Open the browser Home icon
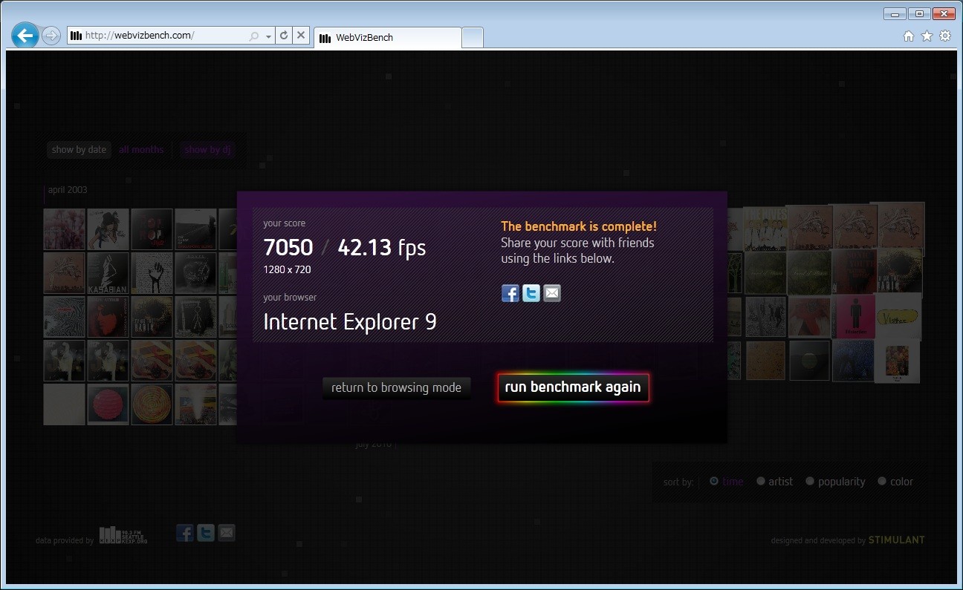The height and width of the screenshot is (590, 963). [x=908, y=36]
